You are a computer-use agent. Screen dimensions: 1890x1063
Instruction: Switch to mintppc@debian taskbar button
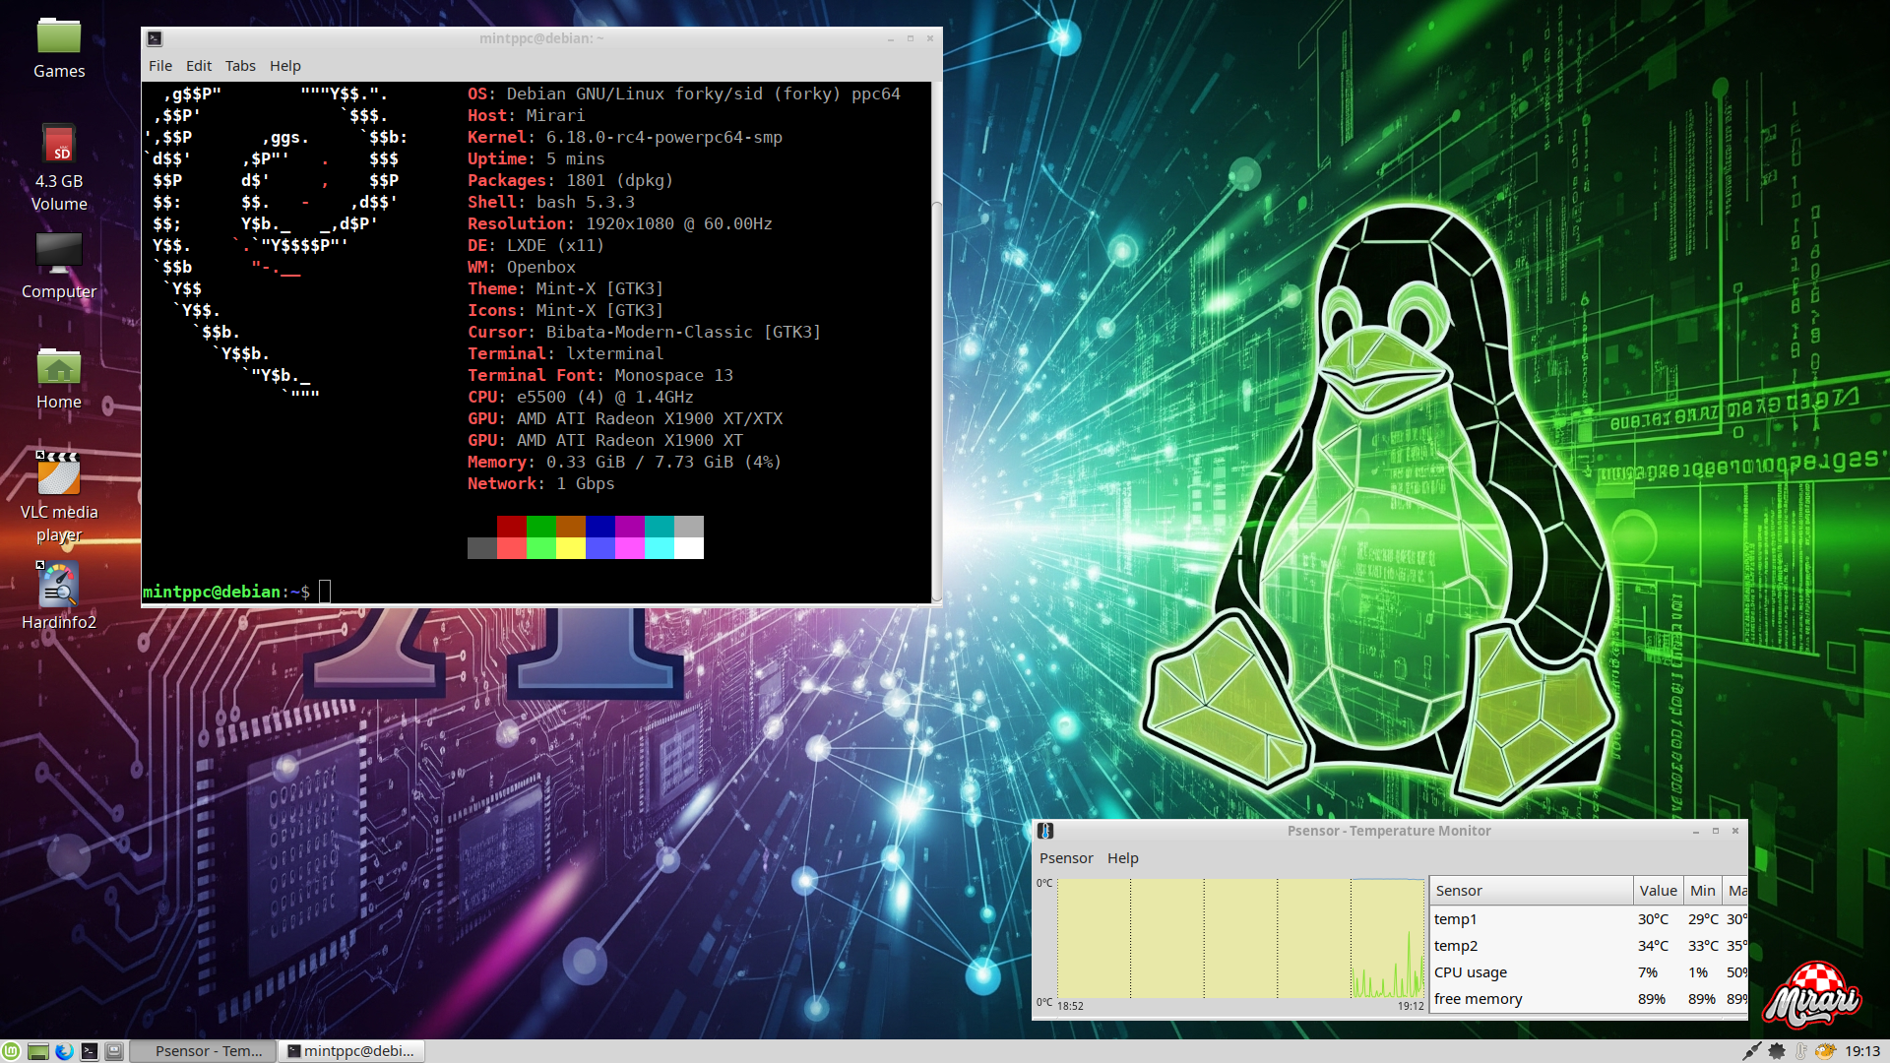pyautogui.click(x=351, y=1051)
